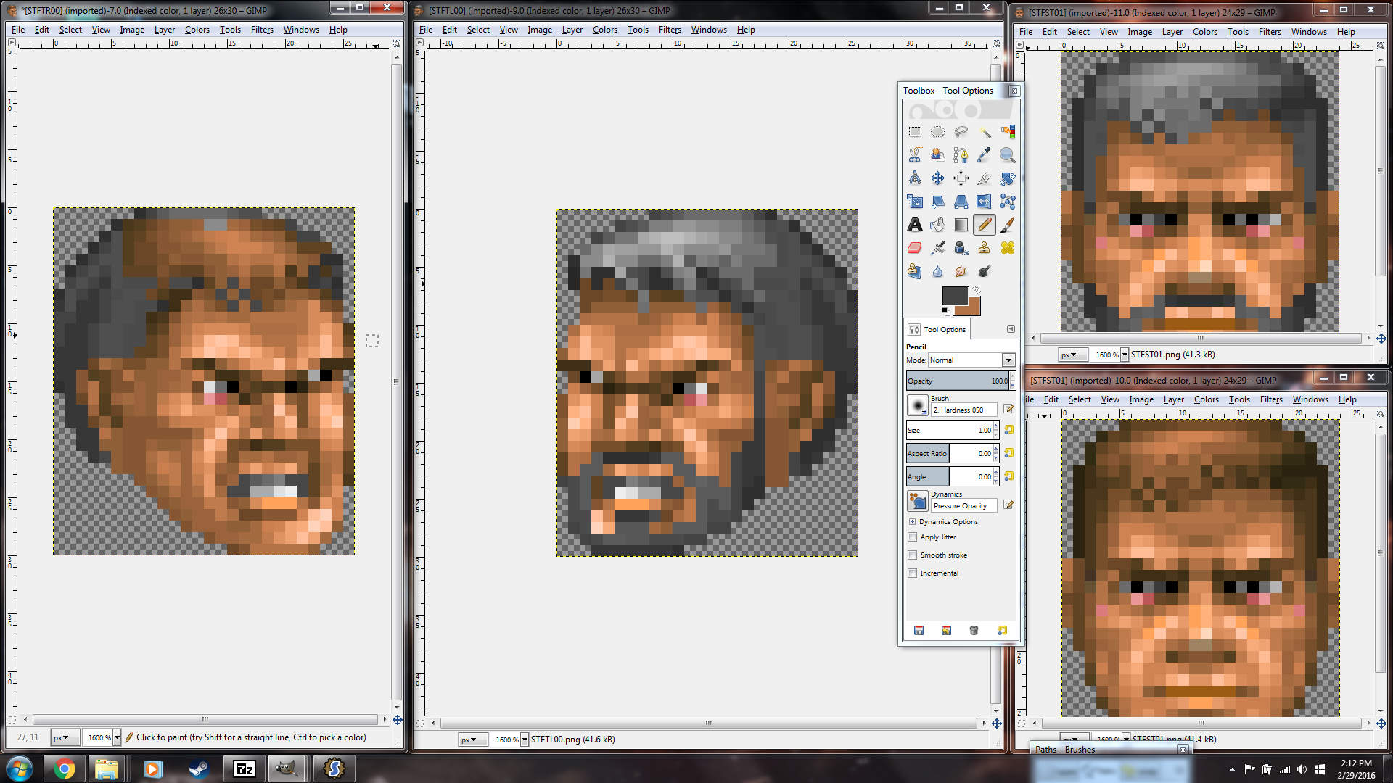This screenshot has width=1393, height=783.
Task: Select the Paintbrush tool
Action: (1007, 225)
